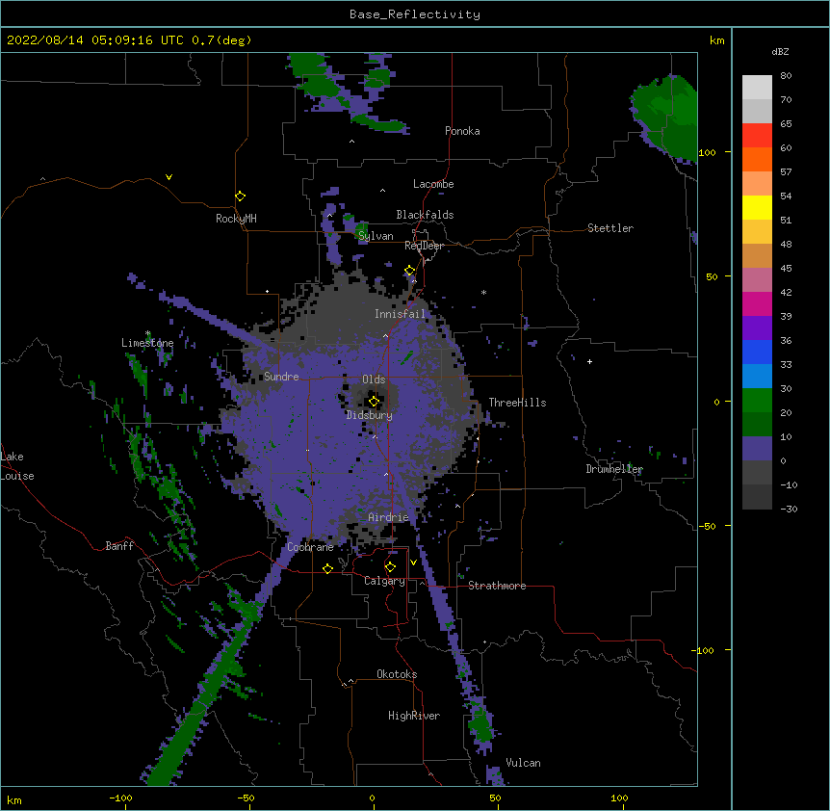
Task: Select the Sundre label
Action: (281, 377)
